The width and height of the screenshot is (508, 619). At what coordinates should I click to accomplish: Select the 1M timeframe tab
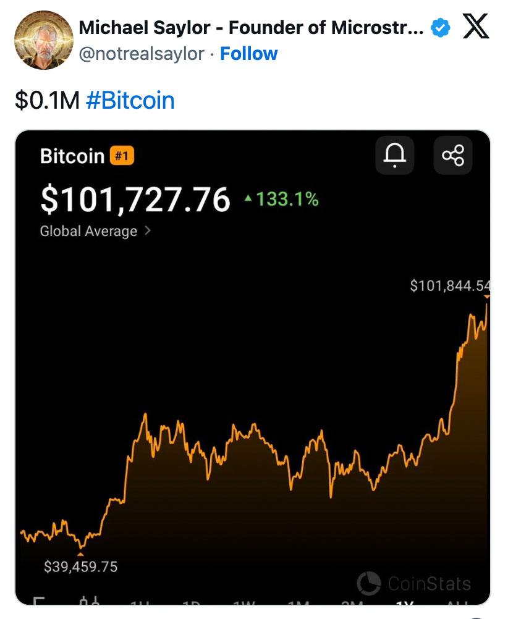point(298,602)
